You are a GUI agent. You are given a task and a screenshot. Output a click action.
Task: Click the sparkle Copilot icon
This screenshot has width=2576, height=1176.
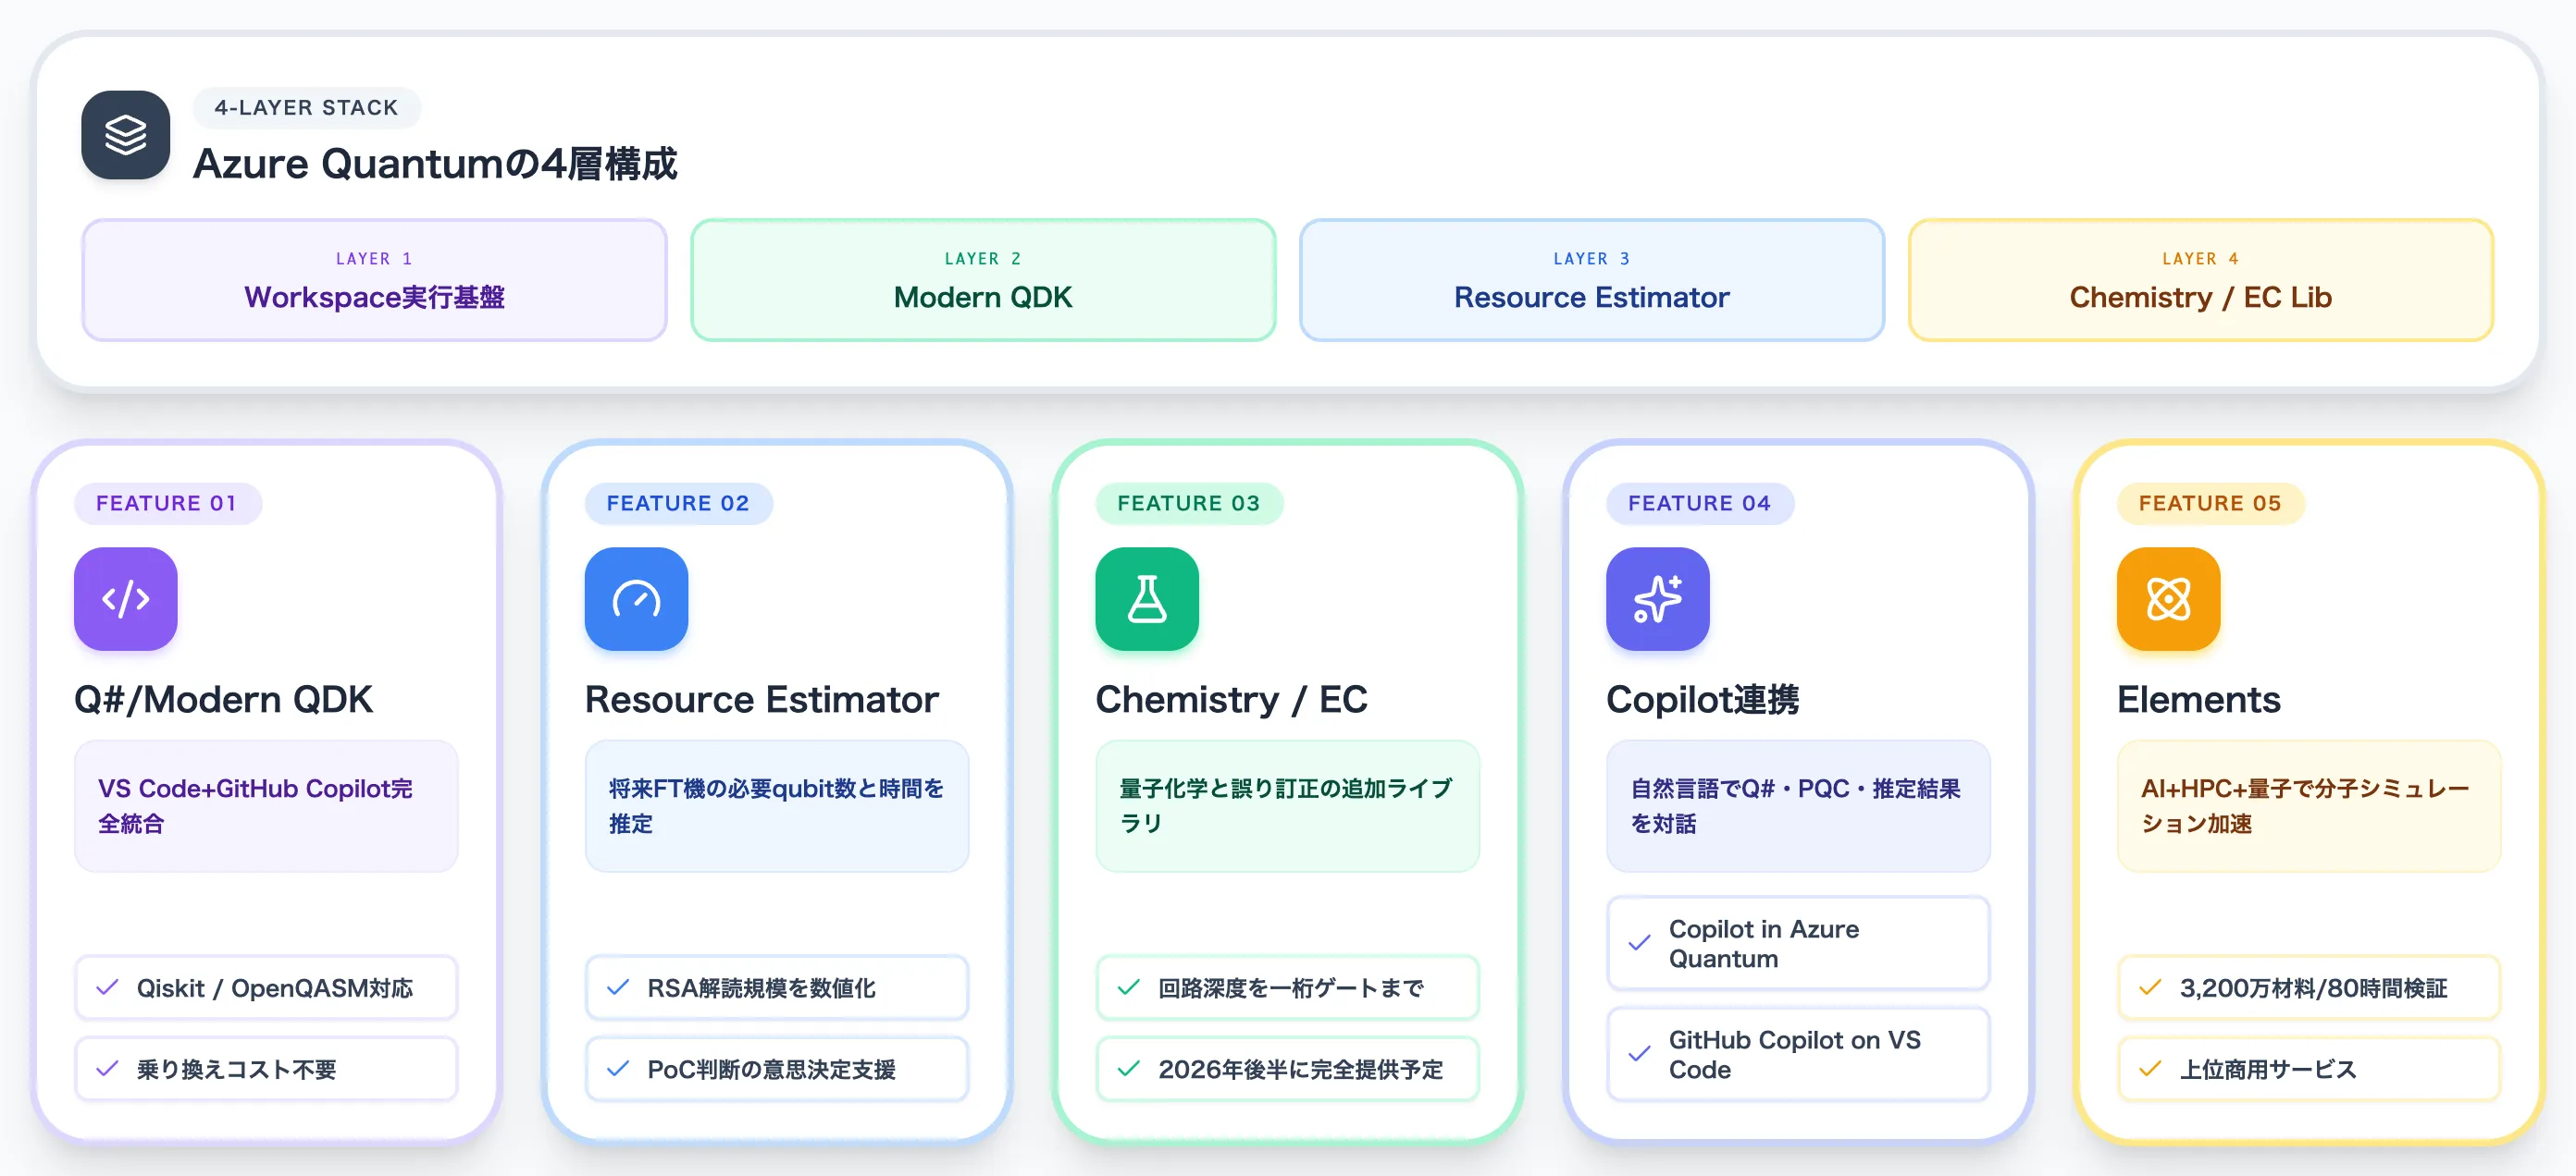(x=1658, y=598)
